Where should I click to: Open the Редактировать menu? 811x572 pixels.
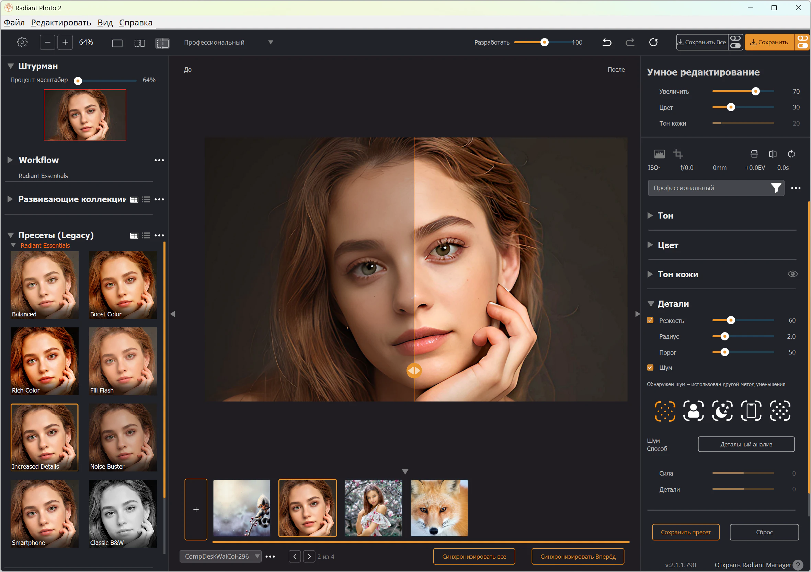(x=61, y=23)
